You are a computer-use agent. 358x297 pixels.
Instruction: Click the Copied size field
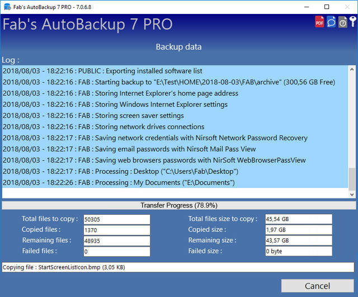click(299, 230)
